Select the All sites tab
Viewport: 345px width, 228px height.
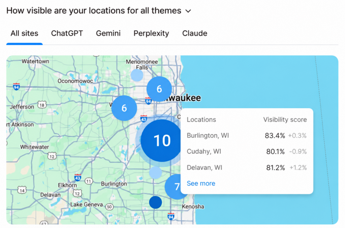click(24, 33)
